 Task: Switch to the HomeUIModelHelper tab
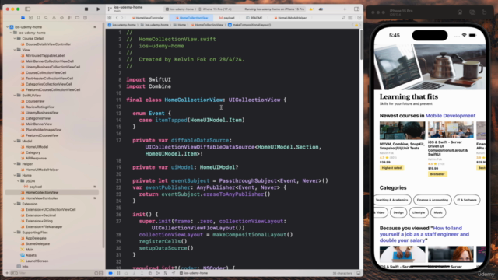290,18
